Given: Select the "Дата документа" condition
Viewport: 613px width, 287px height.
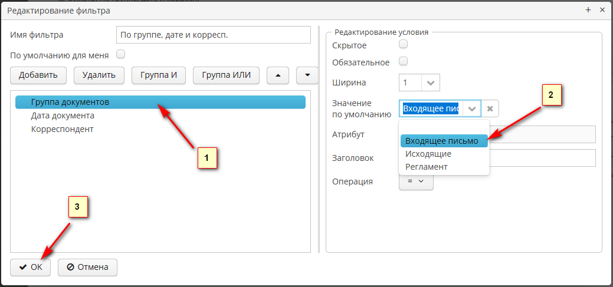Looking at the screenshot, I should click(x=63, y=116).
